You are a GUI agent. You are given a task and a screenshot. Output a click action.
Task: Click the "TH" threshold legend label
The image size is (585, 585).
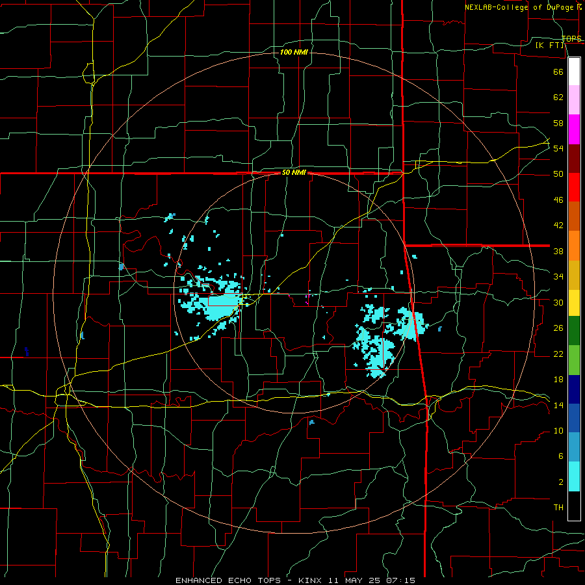click(558, 508)
